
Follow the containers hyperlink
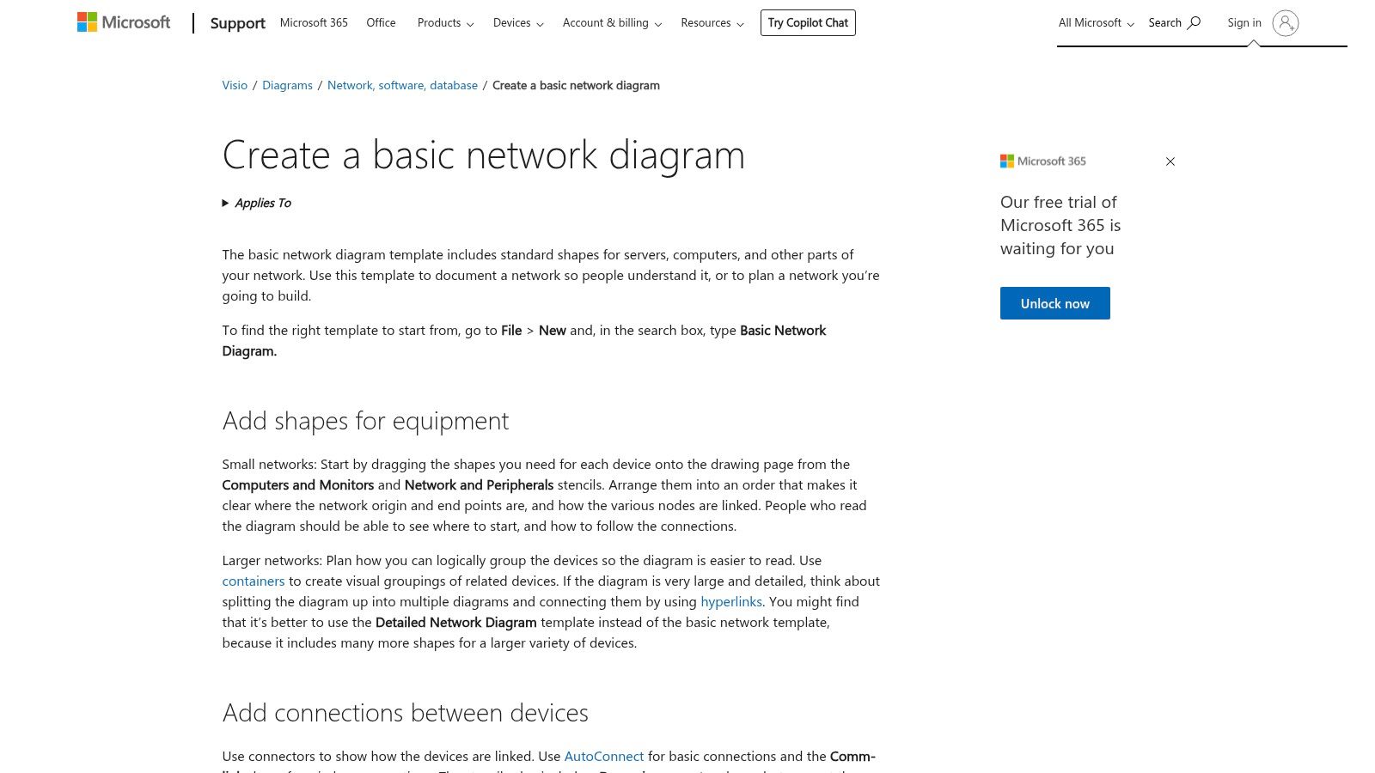(x=254, y=581)
